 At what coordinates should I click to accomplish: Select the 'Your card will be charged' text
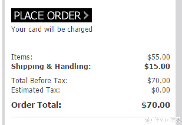(x=52, y=29)
